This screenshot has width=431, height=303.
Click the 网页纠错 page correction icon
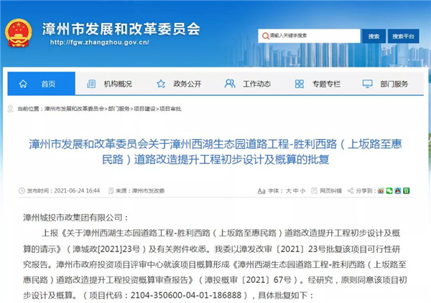click(314, 191)
